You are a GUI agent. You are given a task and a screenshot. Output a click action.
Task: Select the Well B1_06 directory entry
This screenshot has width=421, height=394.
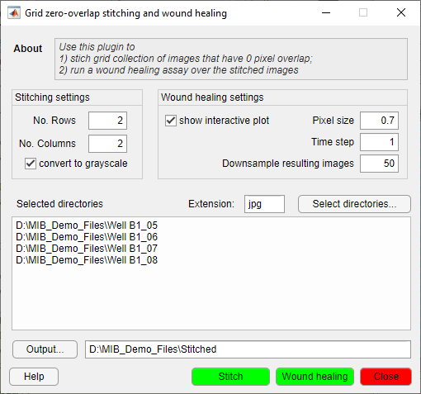point(87,237)
